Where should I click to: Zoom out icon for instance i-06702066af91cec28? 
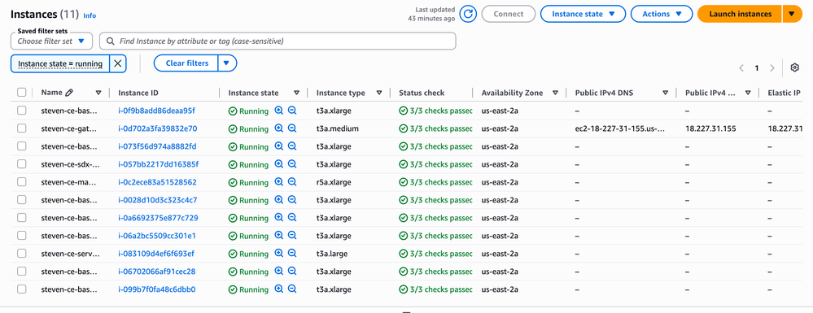pos(292,272)
